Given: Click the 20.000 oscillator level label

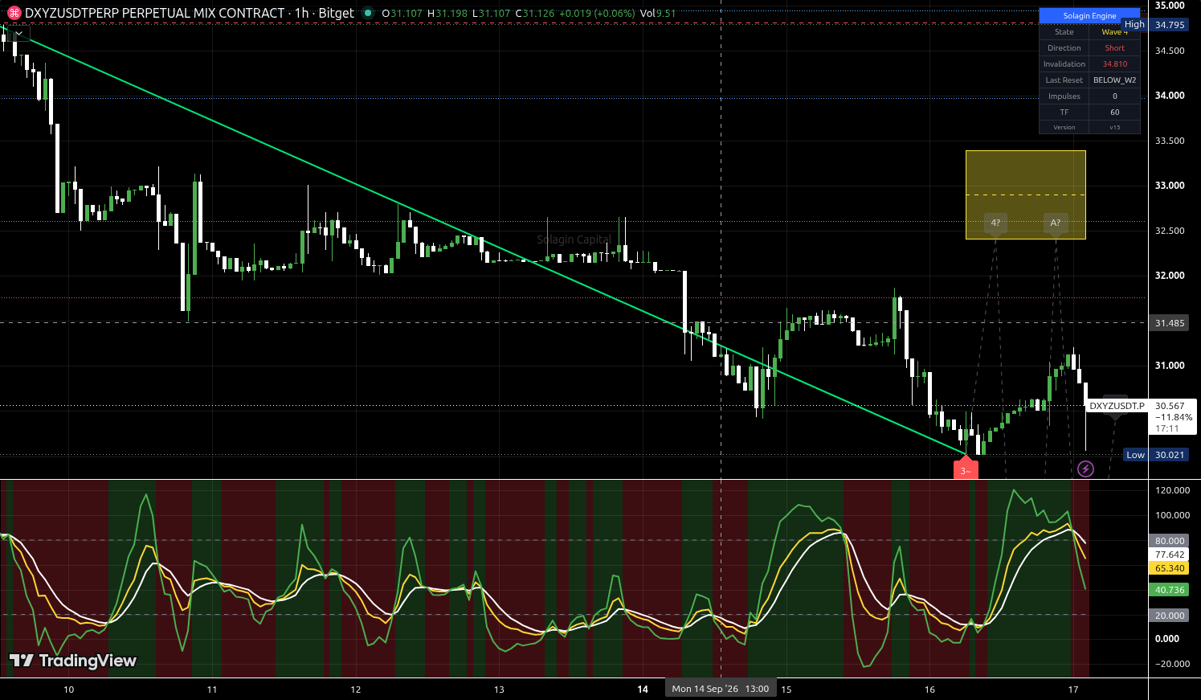Looking at the screenshot, I should 1169,616.
